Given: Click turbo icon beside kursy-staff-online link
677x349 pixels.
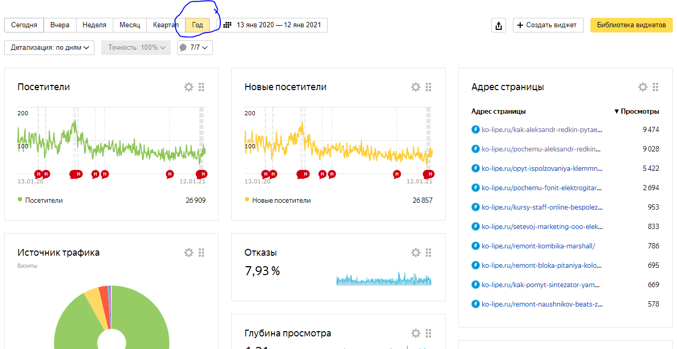Looking at the screenshot, I should click(x=476, y=207).
